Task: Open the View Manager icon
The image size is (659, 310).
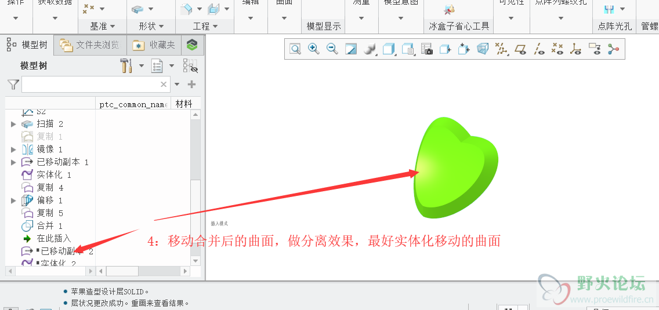Action: pos(408,49)
